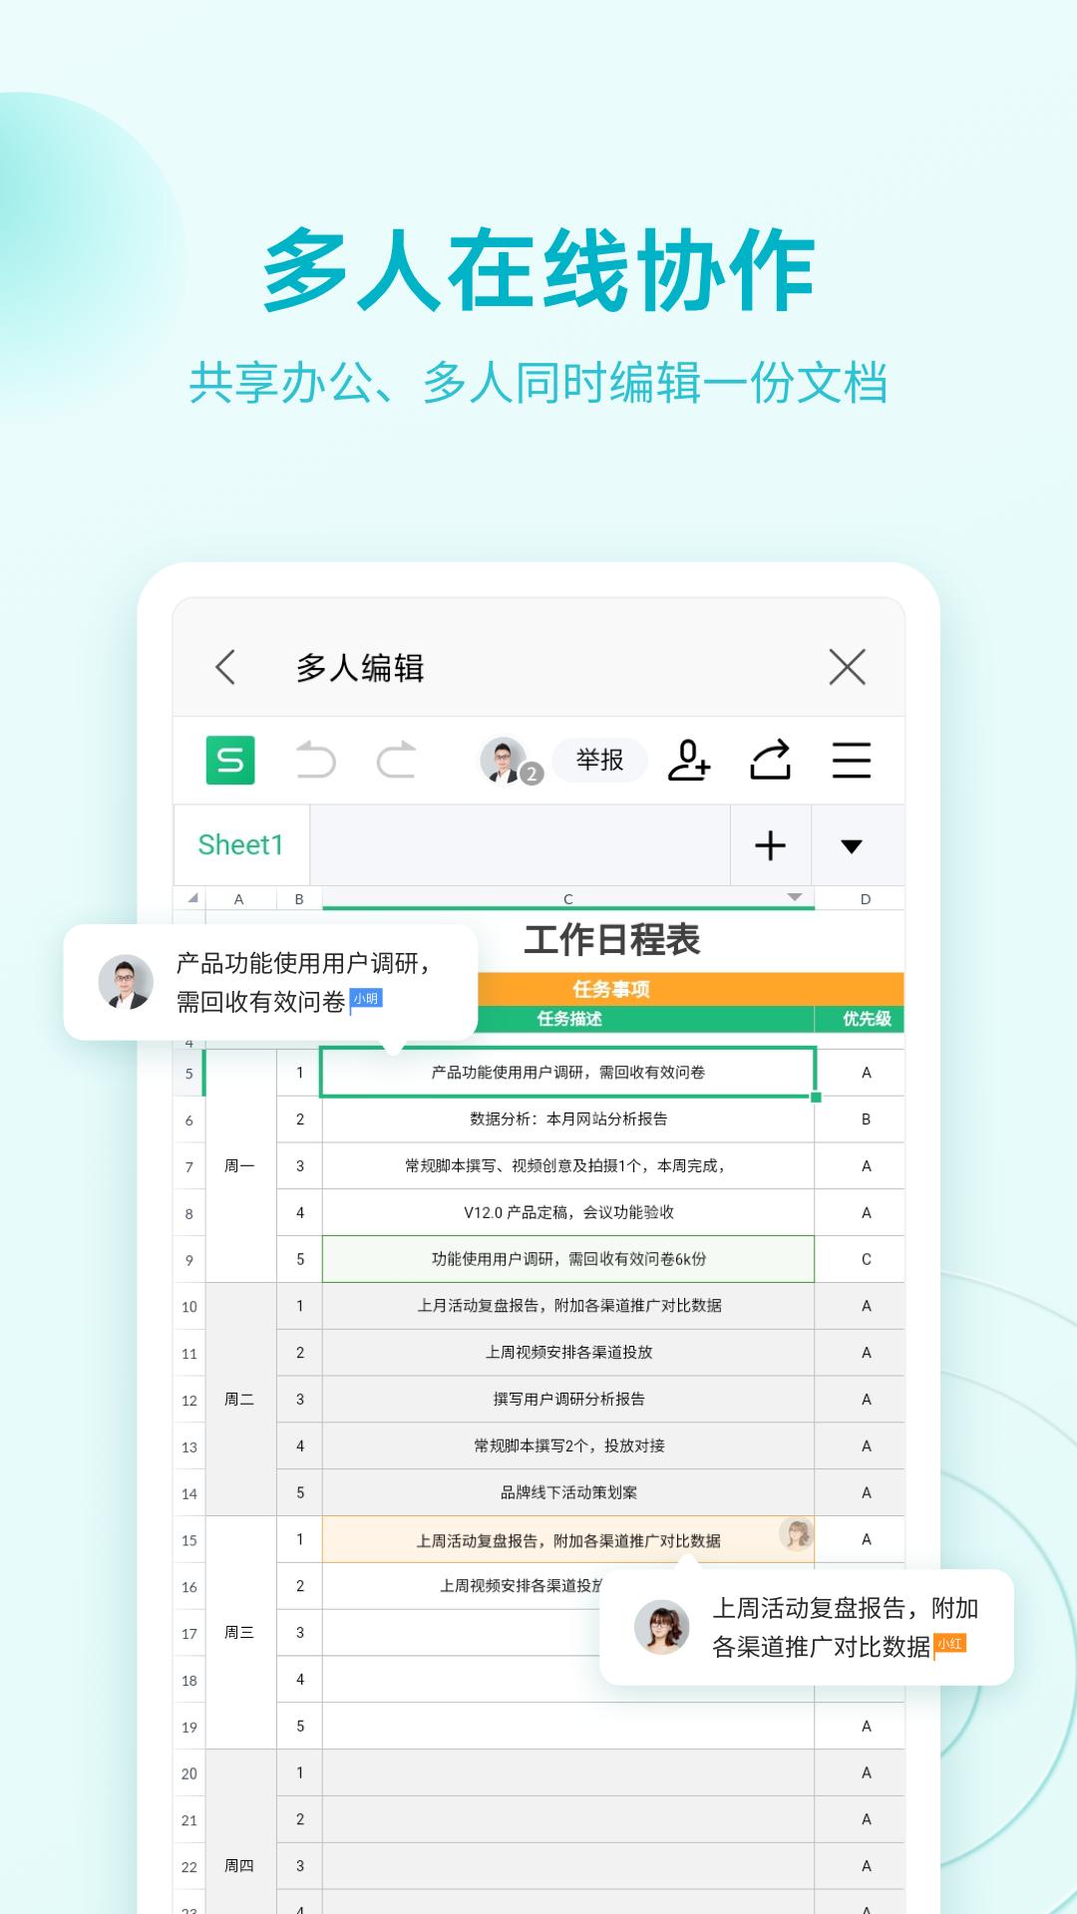Open the collaborator avatar with badge 2
This screenshot has width=1077, height=1914.
[x=507, y=761]
